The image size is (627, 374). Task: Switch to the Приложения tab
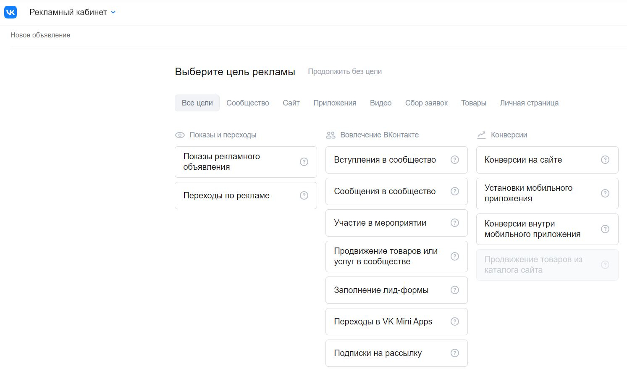point(335,103)
